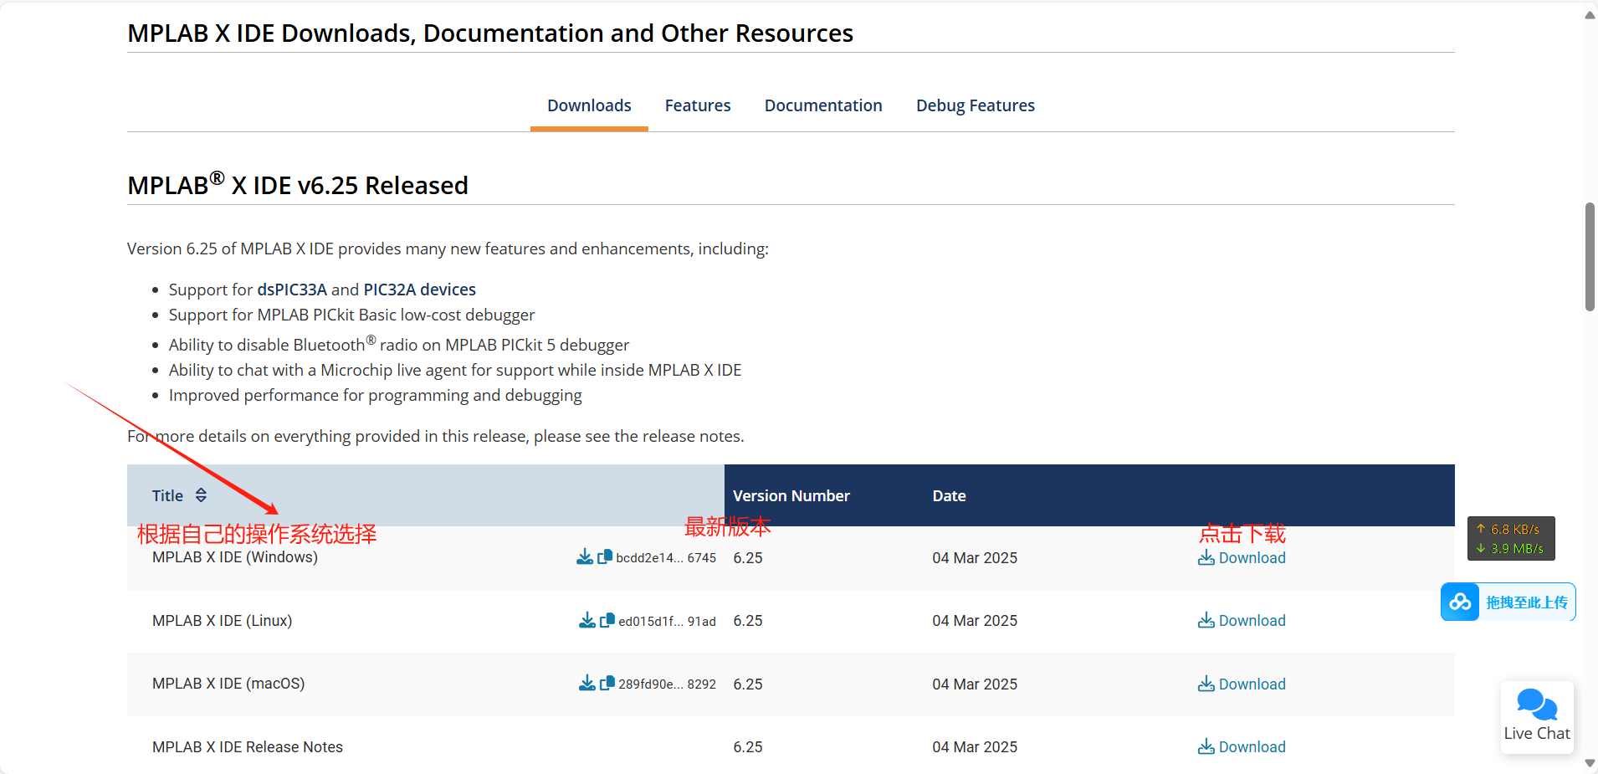Open the dsPIC33A link
Viewport: 1598px width, 774px height.
[292, 290]
